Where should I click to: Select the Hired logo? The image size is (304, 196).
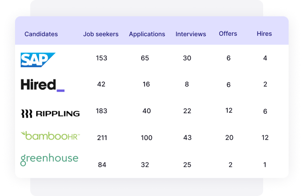pos(43,85)
